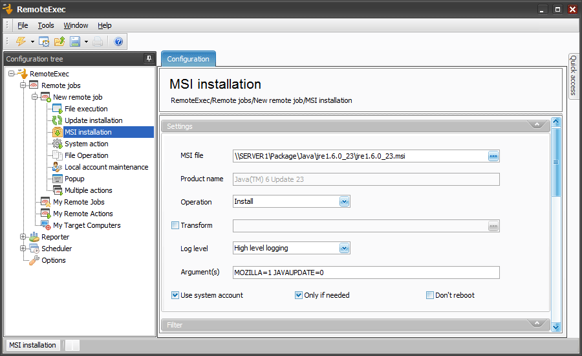Click the RemoteExec root node icon
Screen dimensions: 582x356
pos(23,74)
